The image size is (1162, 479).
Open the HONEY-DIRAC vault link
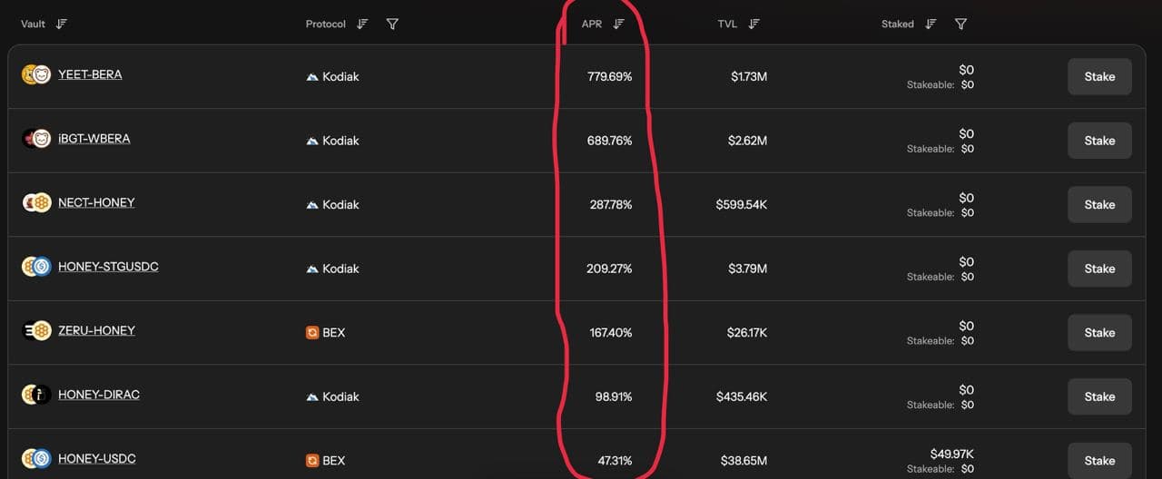99,395
